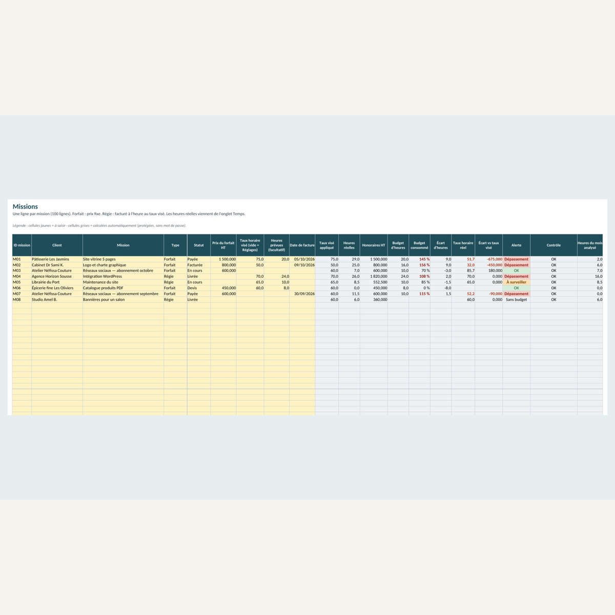Click mission cell 'Intégration WordPress'
Screen dimensions: 615x615
tap(123, 276)
